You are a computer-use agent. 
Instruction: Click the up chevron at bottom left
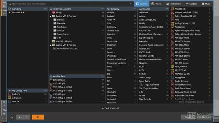click(x=12, y=117)
